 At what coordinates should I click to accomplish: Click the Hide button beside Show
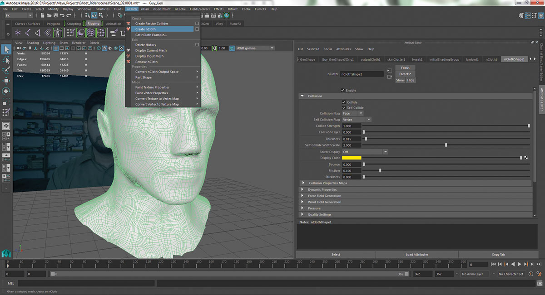point(411,80)
